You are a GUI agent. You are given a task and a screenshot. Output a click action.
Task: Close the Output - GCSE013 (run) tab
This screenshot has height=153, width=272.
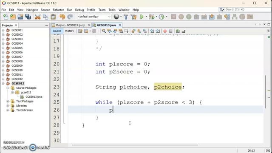pos(89,25)
